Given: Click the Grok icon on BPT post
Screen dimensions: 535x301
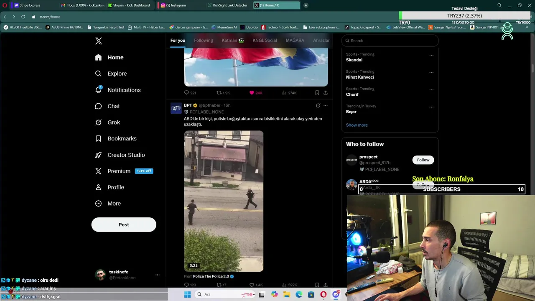Looking at the screenshot, I should click(318, 105).
